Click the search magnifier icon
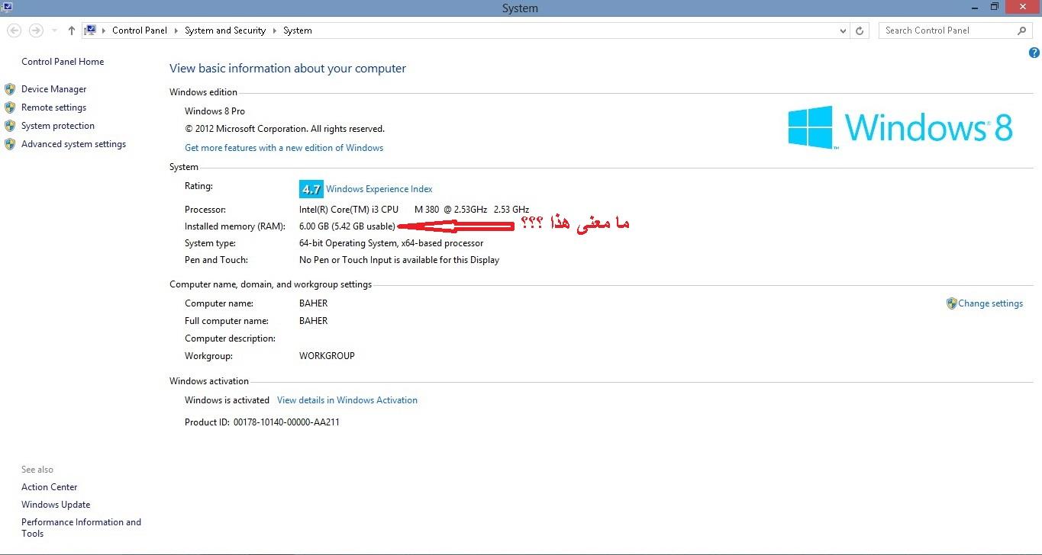 pyautogui.click(x=1022, y=30)
